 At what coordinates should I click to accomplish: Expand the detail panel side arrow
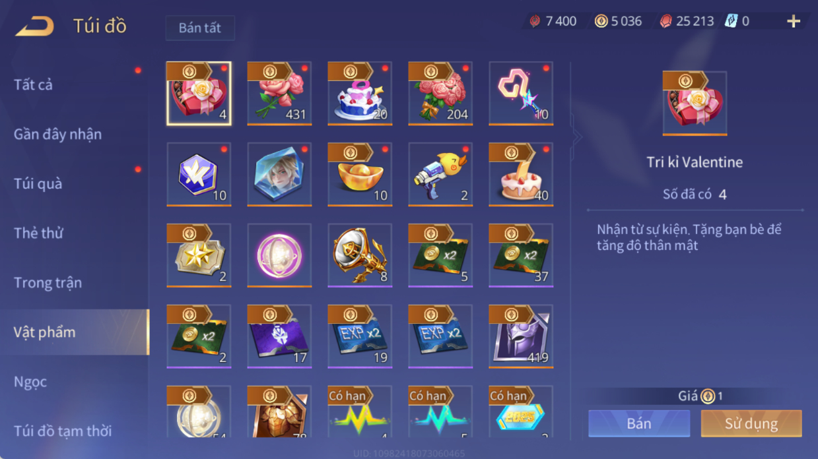click(x=577, y=137)
